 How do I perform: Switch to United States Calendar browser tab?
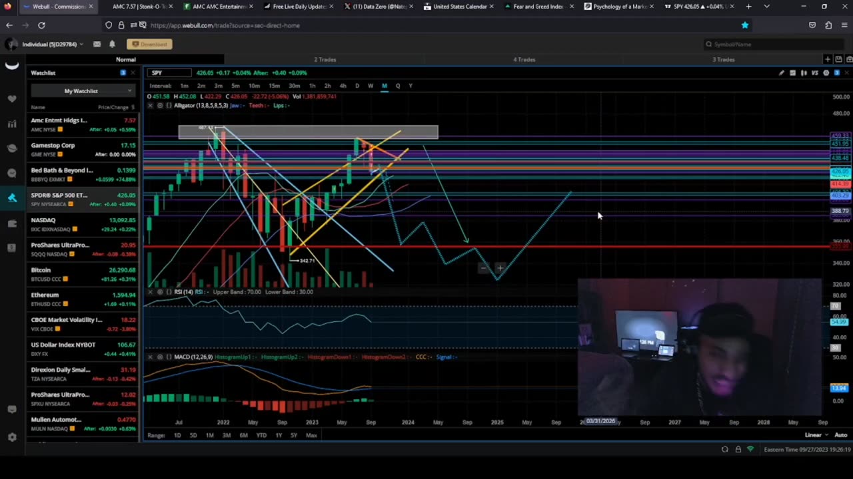(458, 7)
